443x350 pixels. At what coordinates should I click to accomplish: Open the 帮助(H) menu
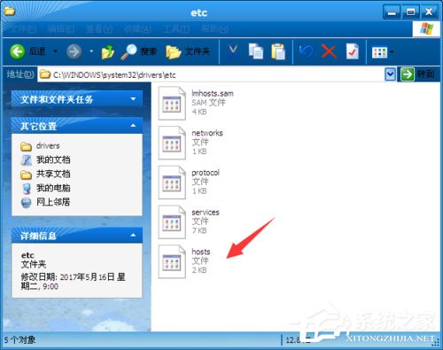point(214,29)
